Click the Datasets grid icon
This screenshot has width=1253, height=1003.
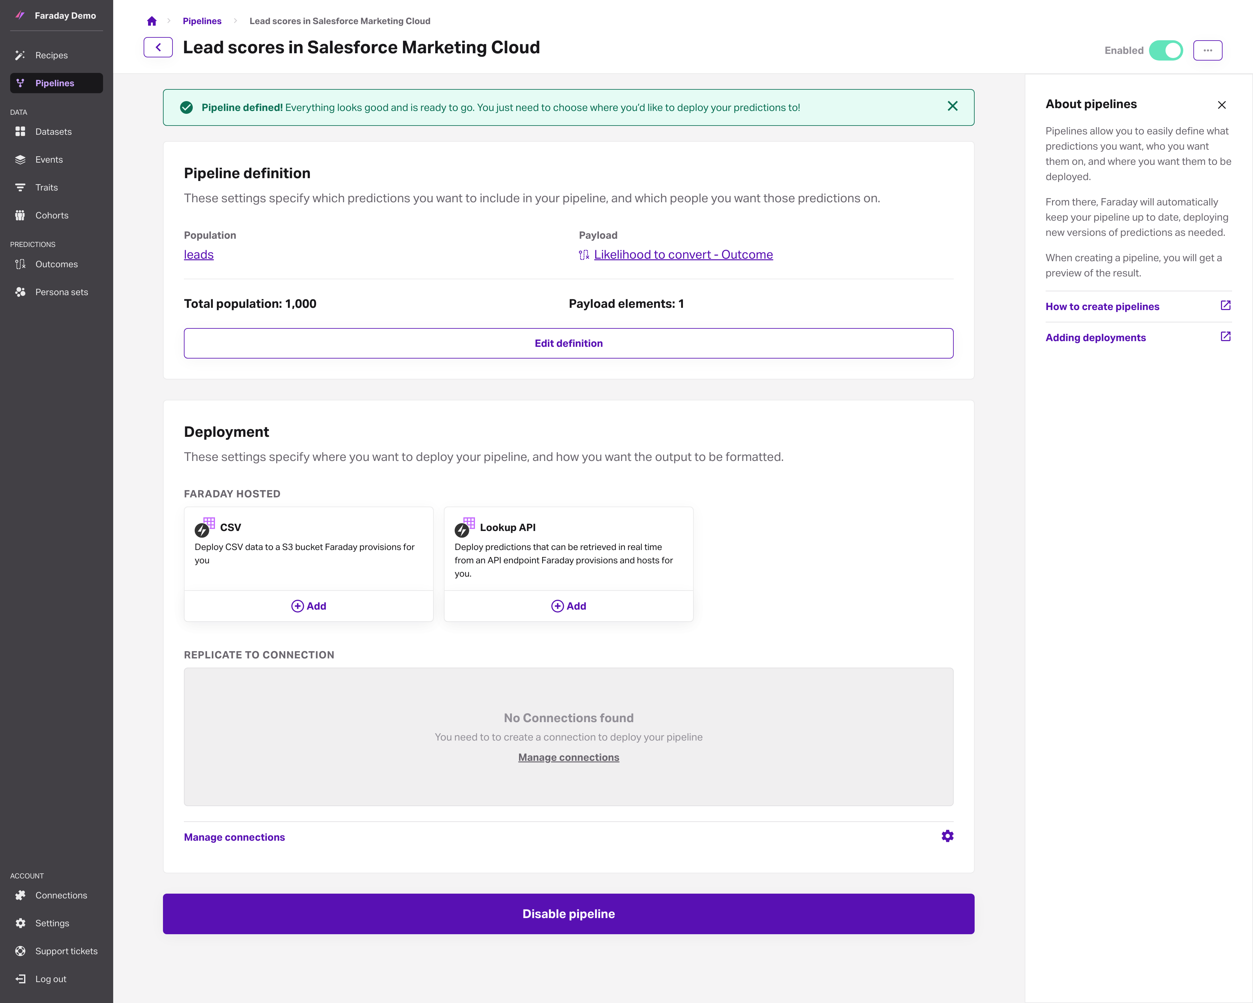pyautogui.click(x=20, y=131)
